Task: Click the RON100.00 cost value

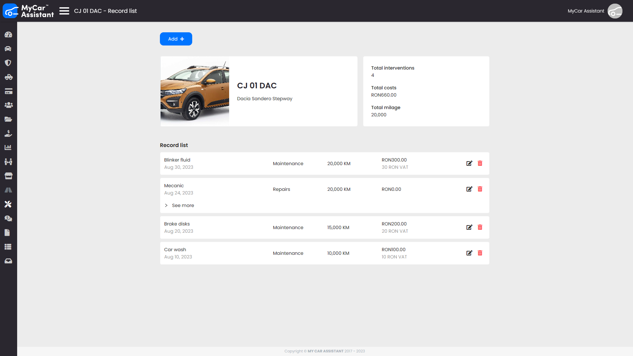Action: [394, 250]
